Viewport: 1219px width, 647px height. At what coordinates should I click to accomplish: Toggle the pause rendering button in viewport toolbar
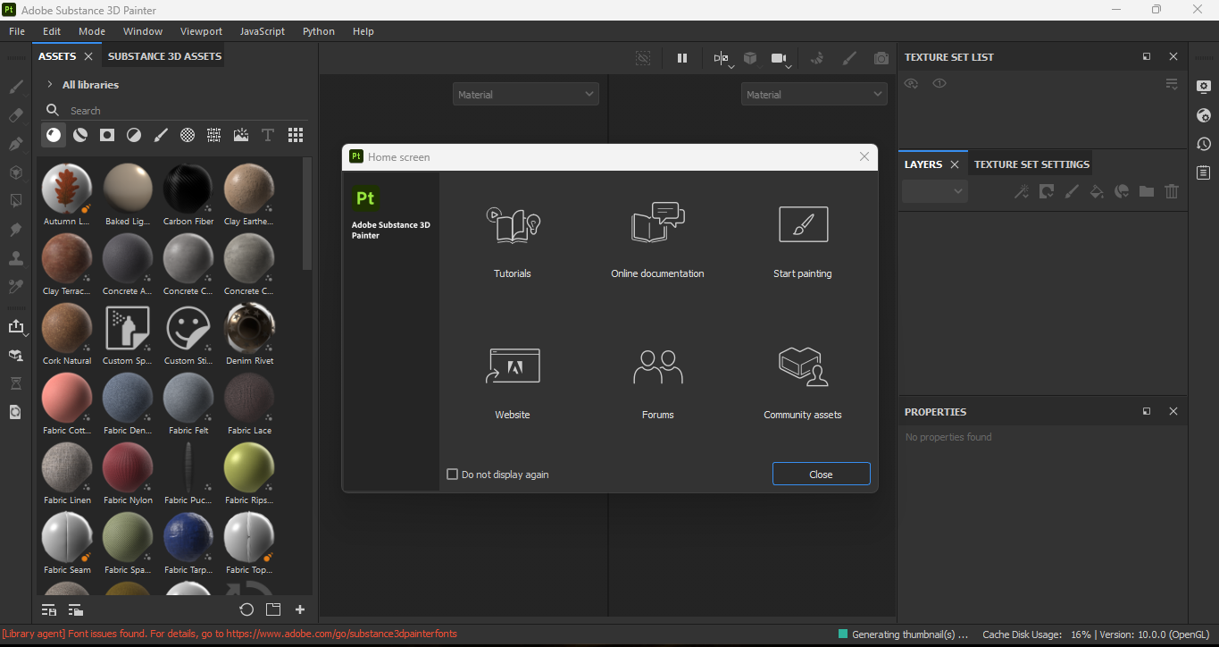pyautogui.click(x=682, y=58)
